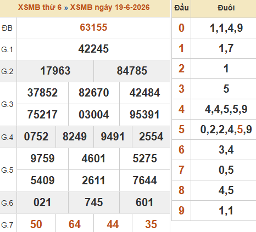This screenshot has height=232, width=256.
Task: Click the G.2 row label
Action: (x=7, y=71)
